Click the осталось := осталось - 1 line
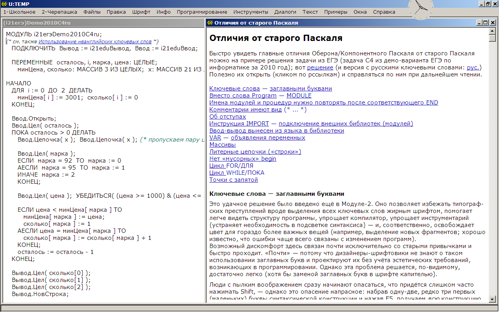This screenshot has height=312, width=499. (x=56, y=252)
